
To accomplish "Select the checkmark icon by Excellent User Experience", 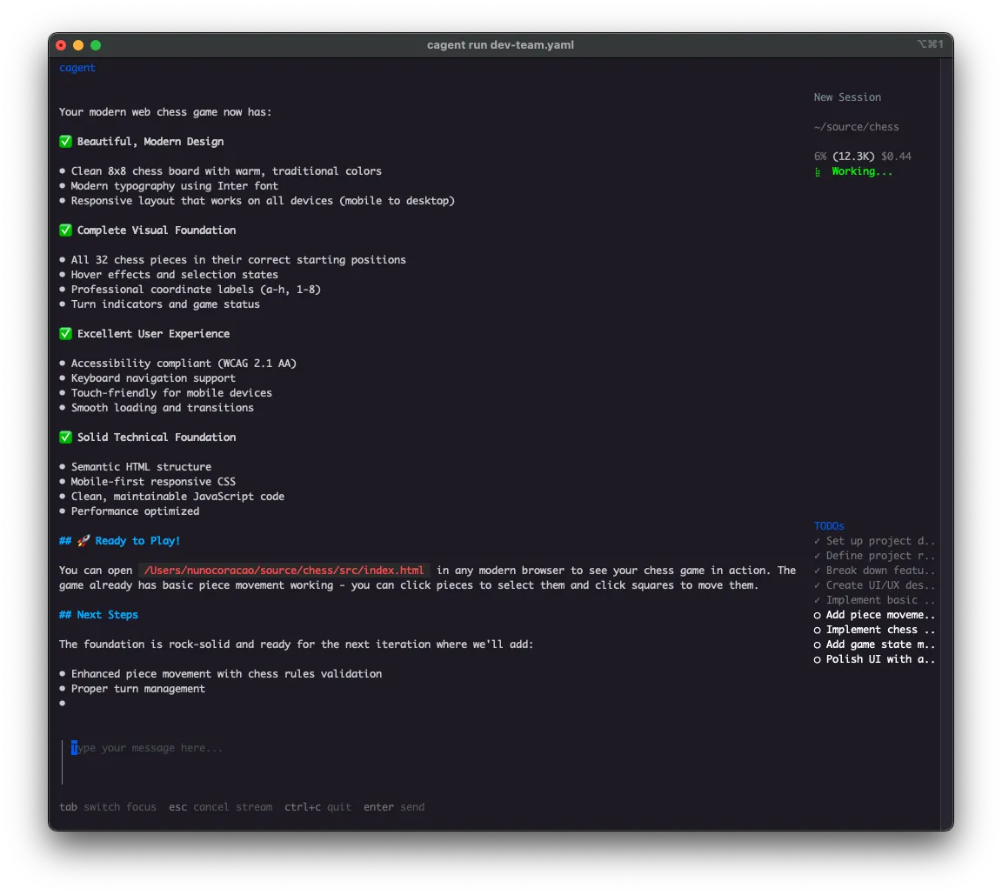I will 65,333.
